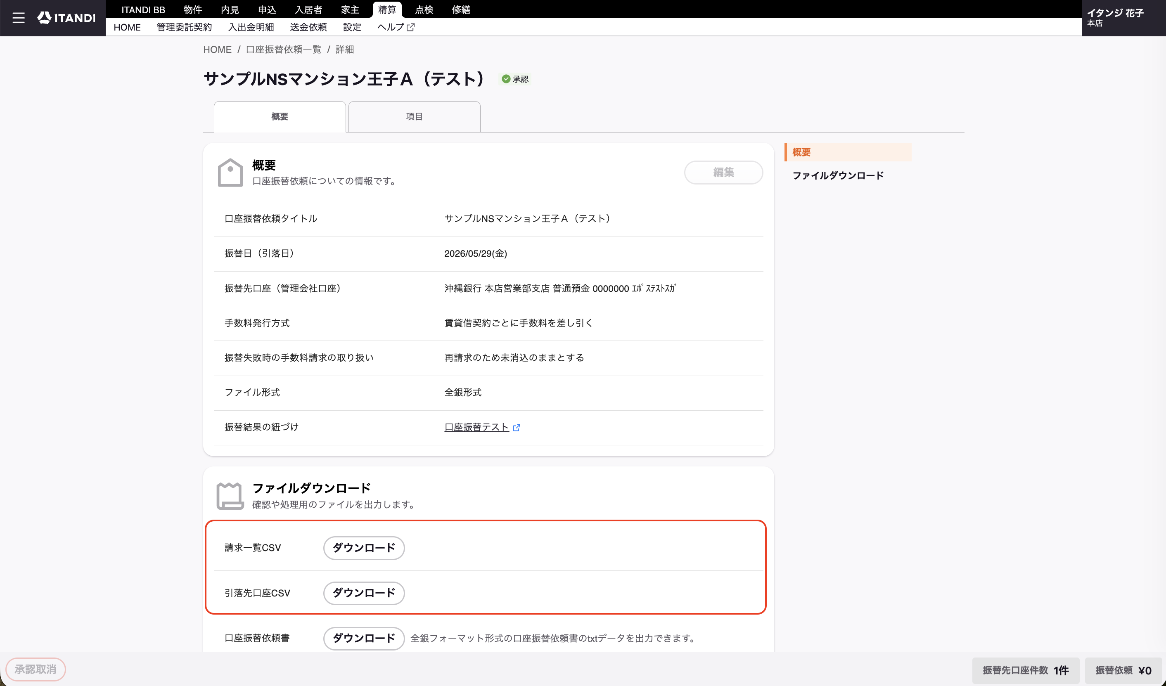The image size is (1166, 686).
Task: Click the HOME breadcrumb link
Action: (218, 50)
